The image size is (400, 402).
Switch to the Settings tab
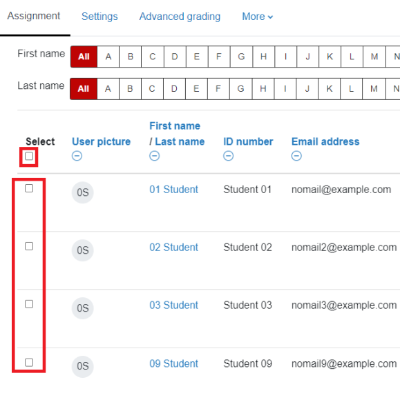point(99,17)
